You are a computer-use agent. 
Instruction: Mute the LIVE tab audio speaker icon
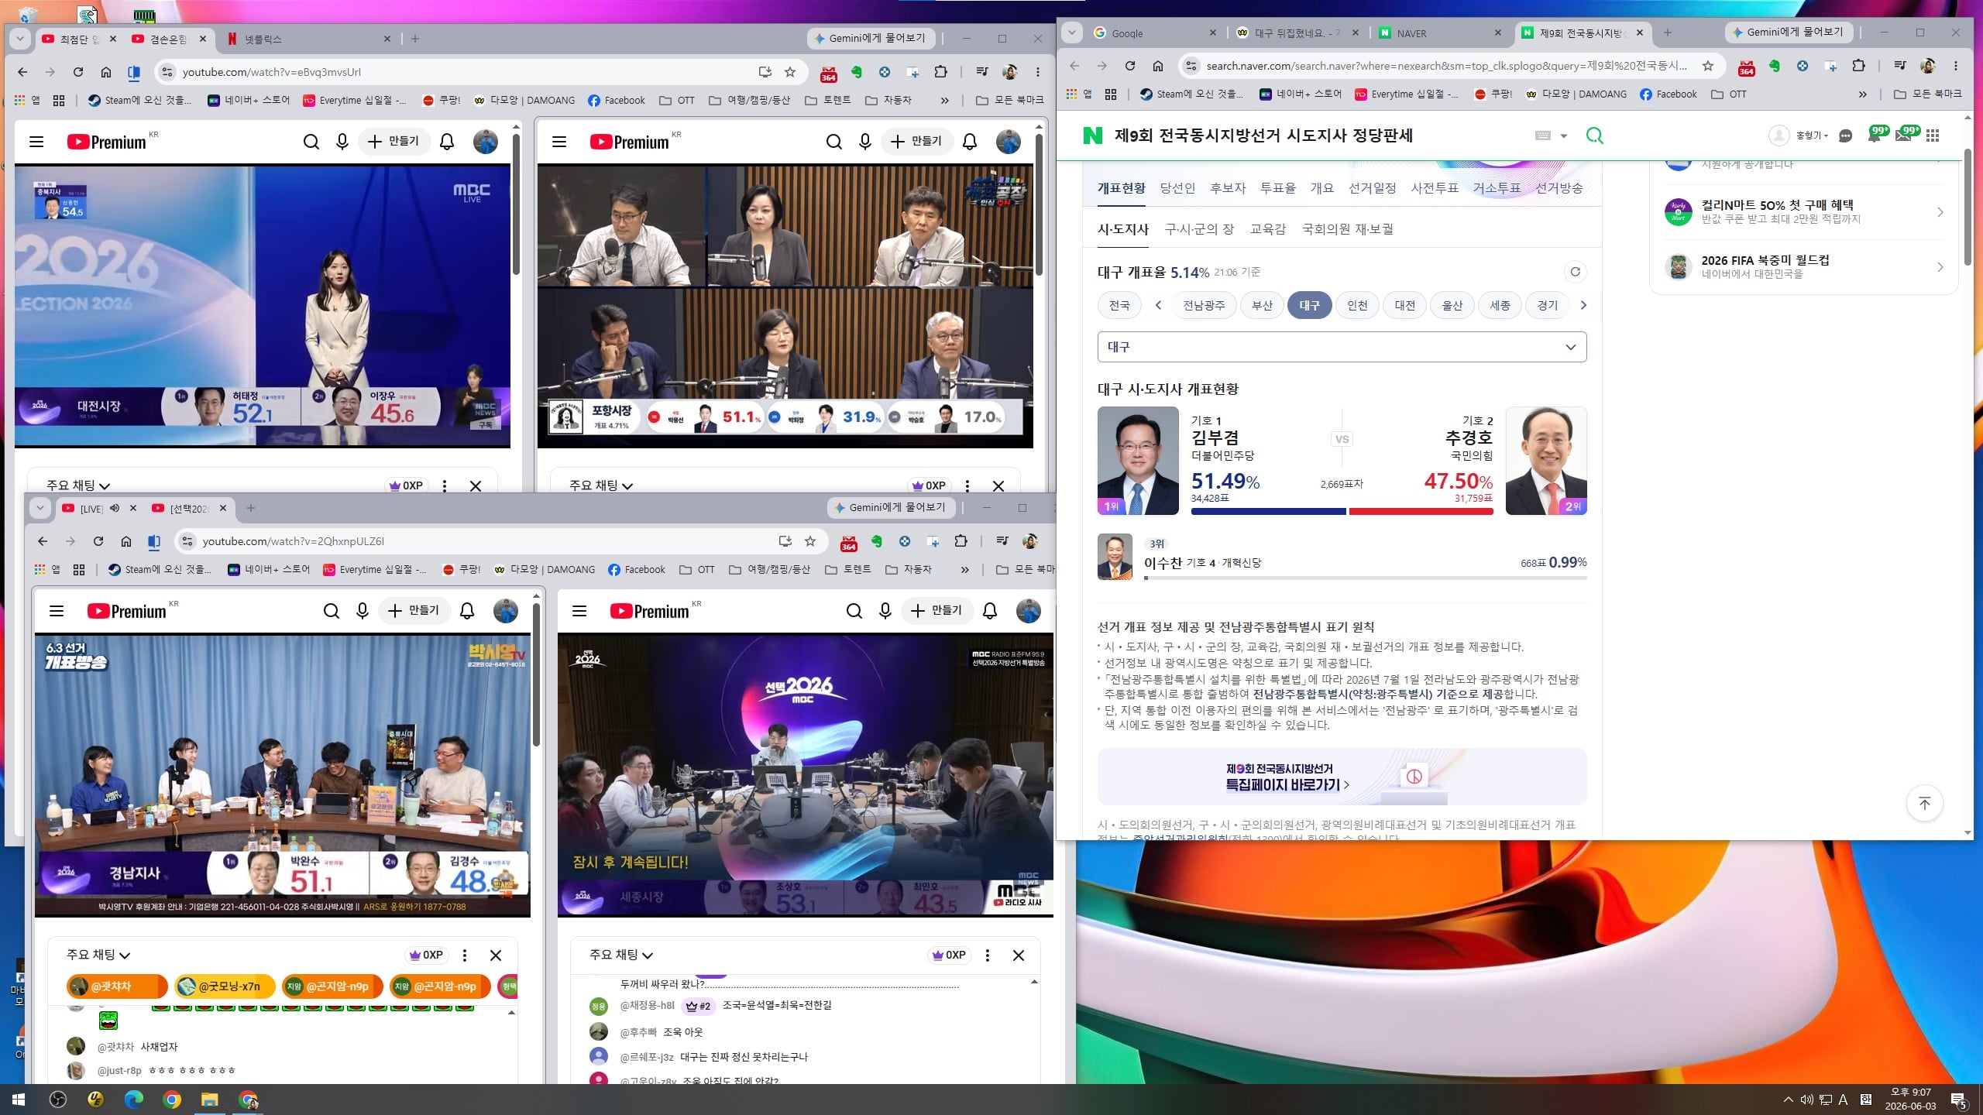click(115, 508)
